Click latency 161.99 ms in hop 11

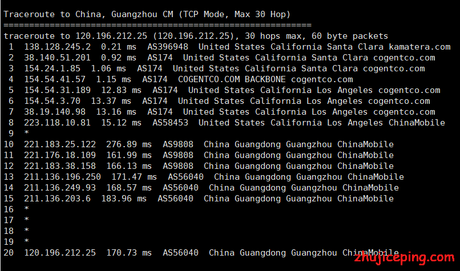[129, 155]
